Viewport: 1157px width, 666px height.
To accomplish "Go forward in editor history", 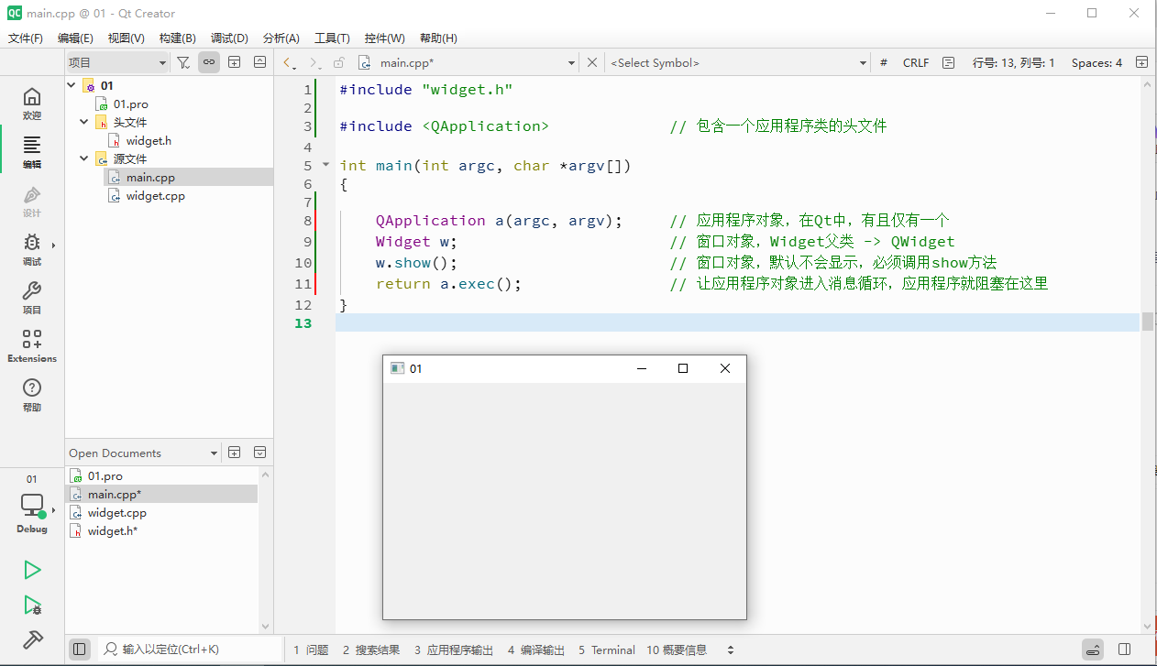I will [x=314, y=62].
